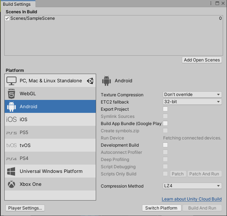
Task: Toggle the Deep Profiling checkbox
Action: click(165, 159)
